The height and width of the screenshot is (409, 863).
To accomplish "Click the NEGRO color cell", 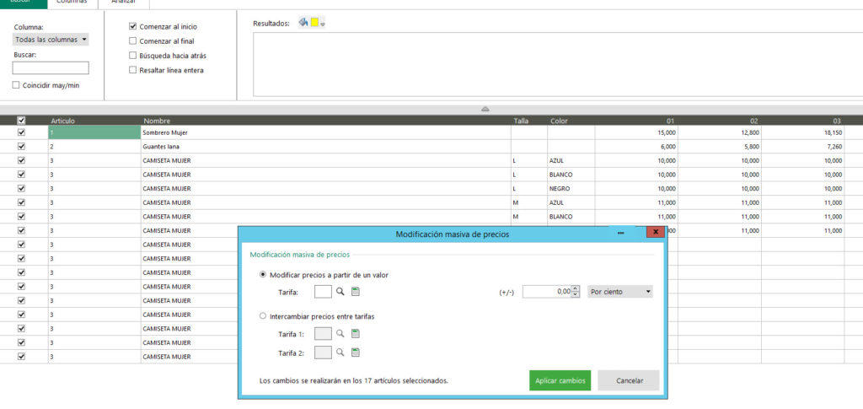I will [571, 188].
